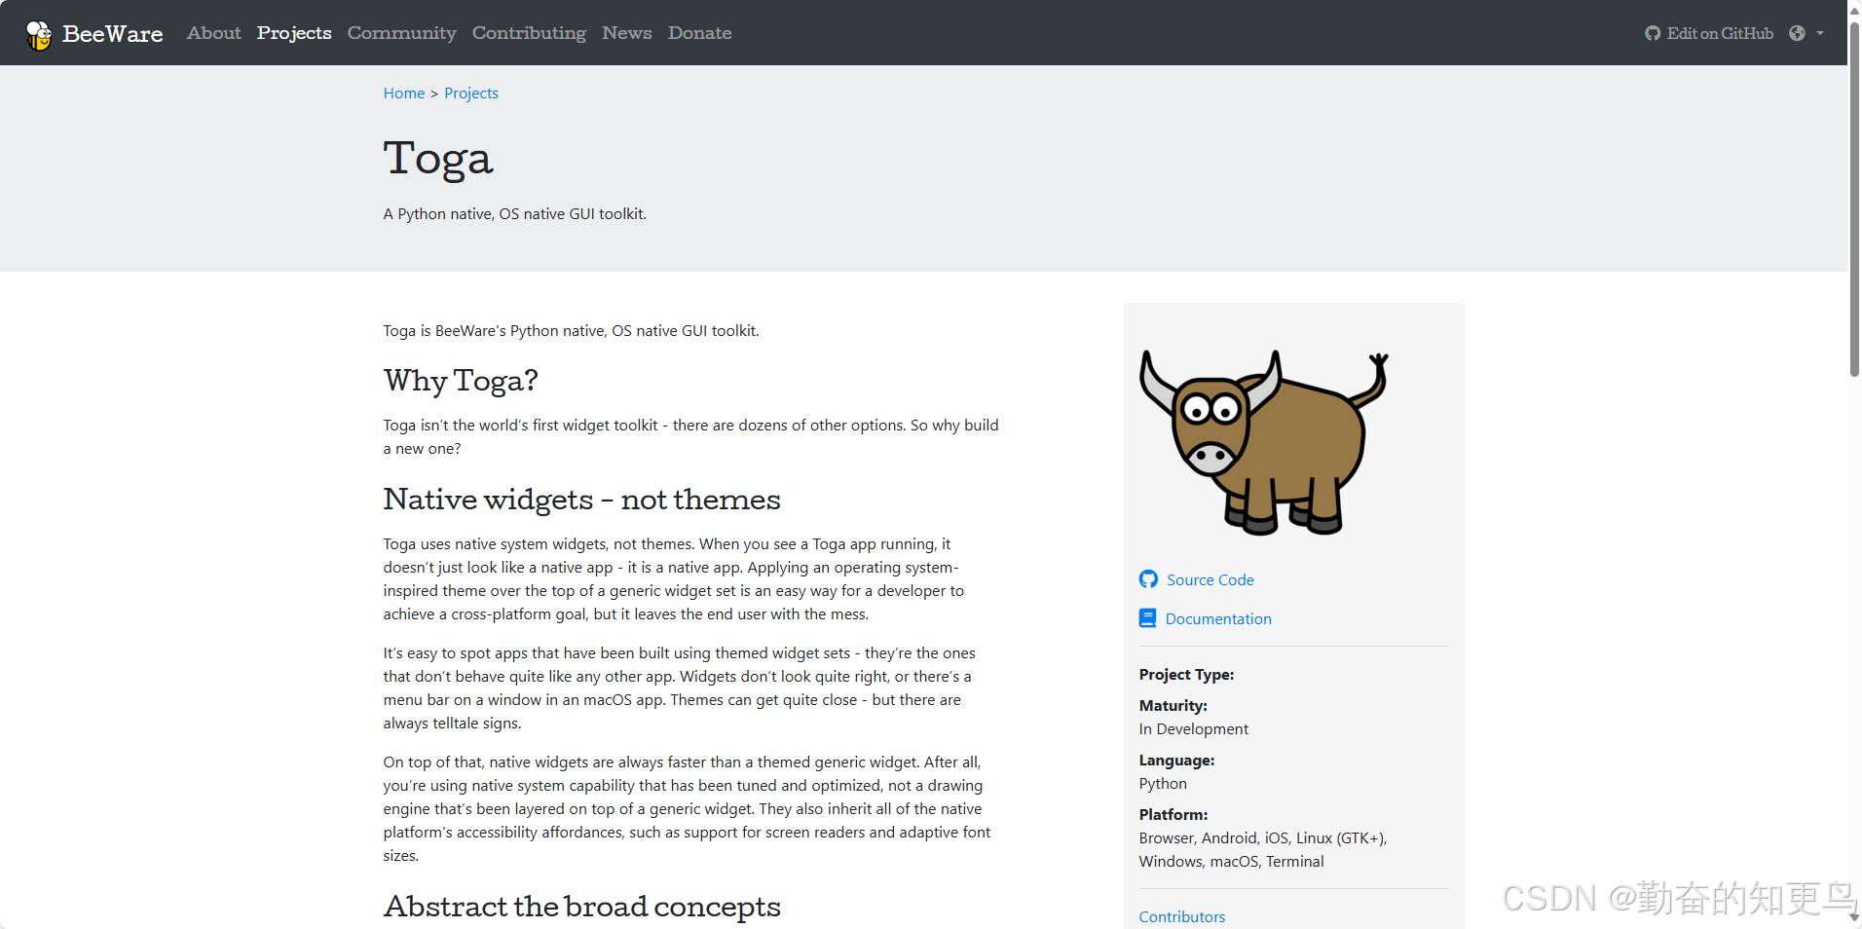The image size is (1862, 929).
Task: Click 'Native widgets - not themes' heading
Action: (x=581, y=500)
